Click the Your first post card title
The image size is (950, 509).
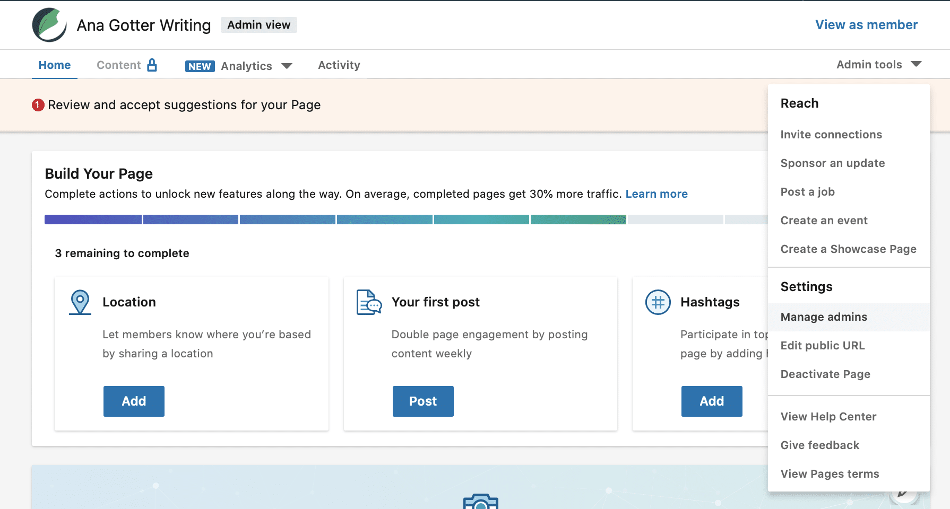[436, 302]
